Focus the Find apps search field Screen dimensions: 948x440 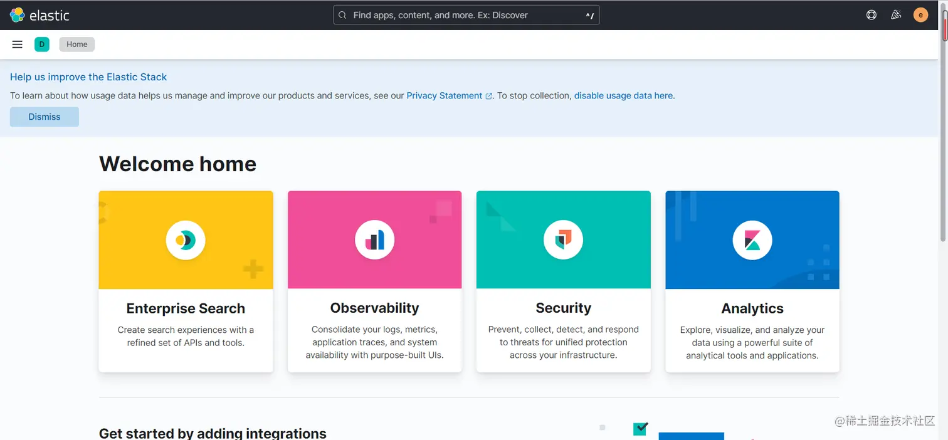tap(466, 15)
